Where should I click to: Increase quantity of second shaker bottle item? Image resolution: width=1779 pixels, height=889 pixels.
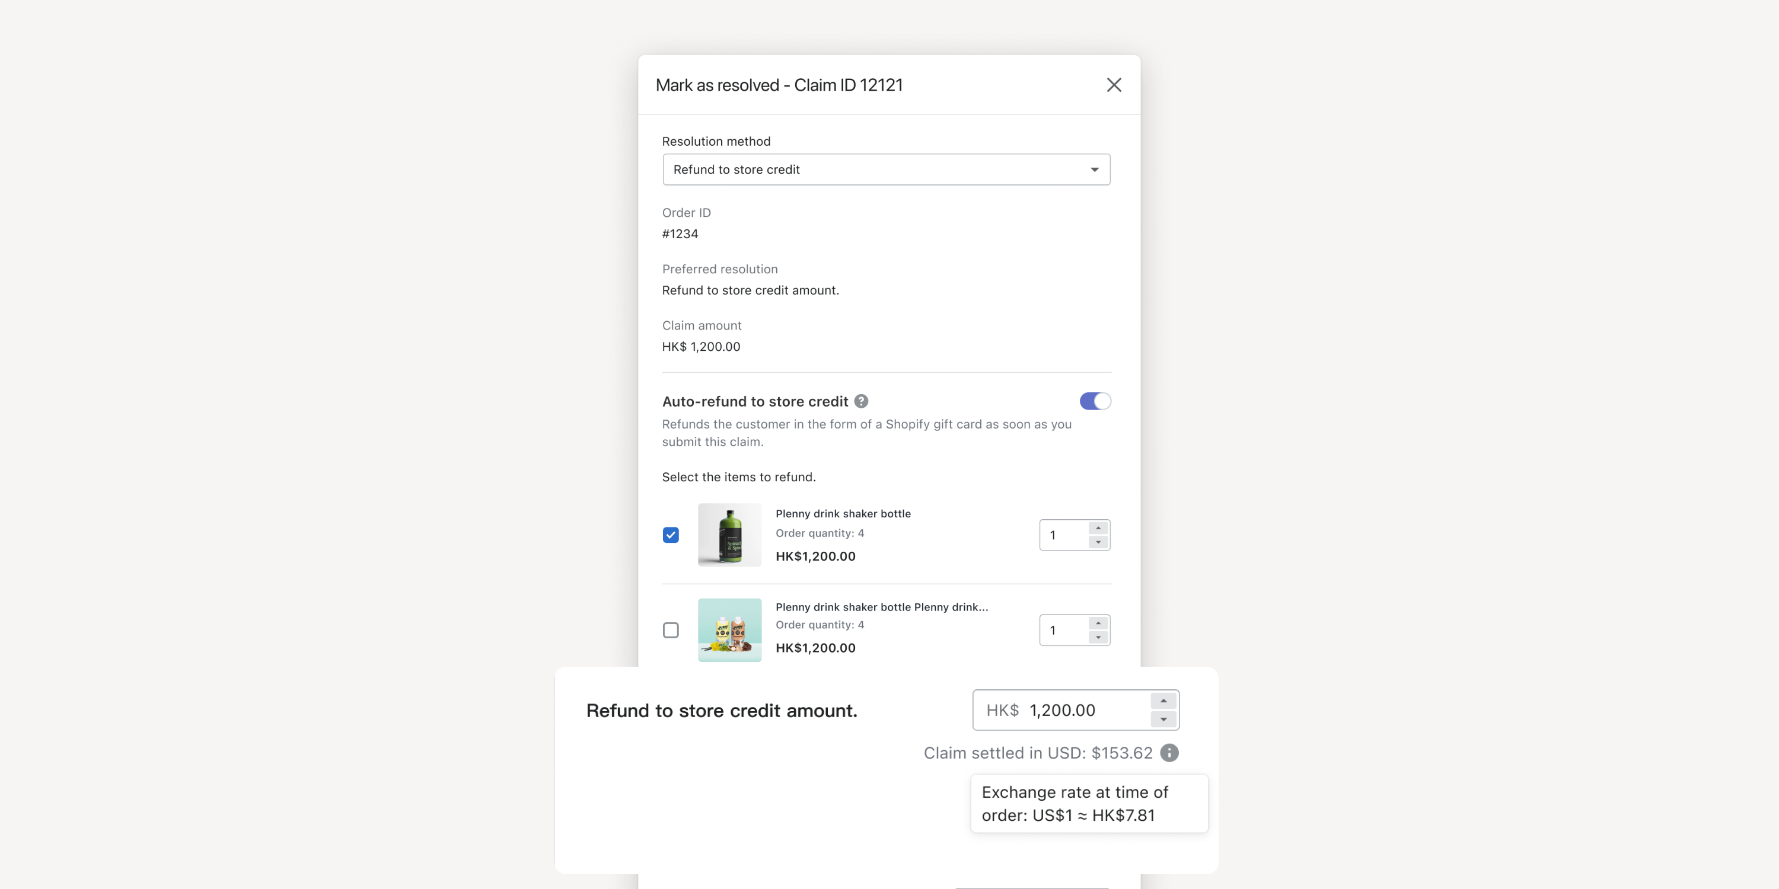(1098, 623)
